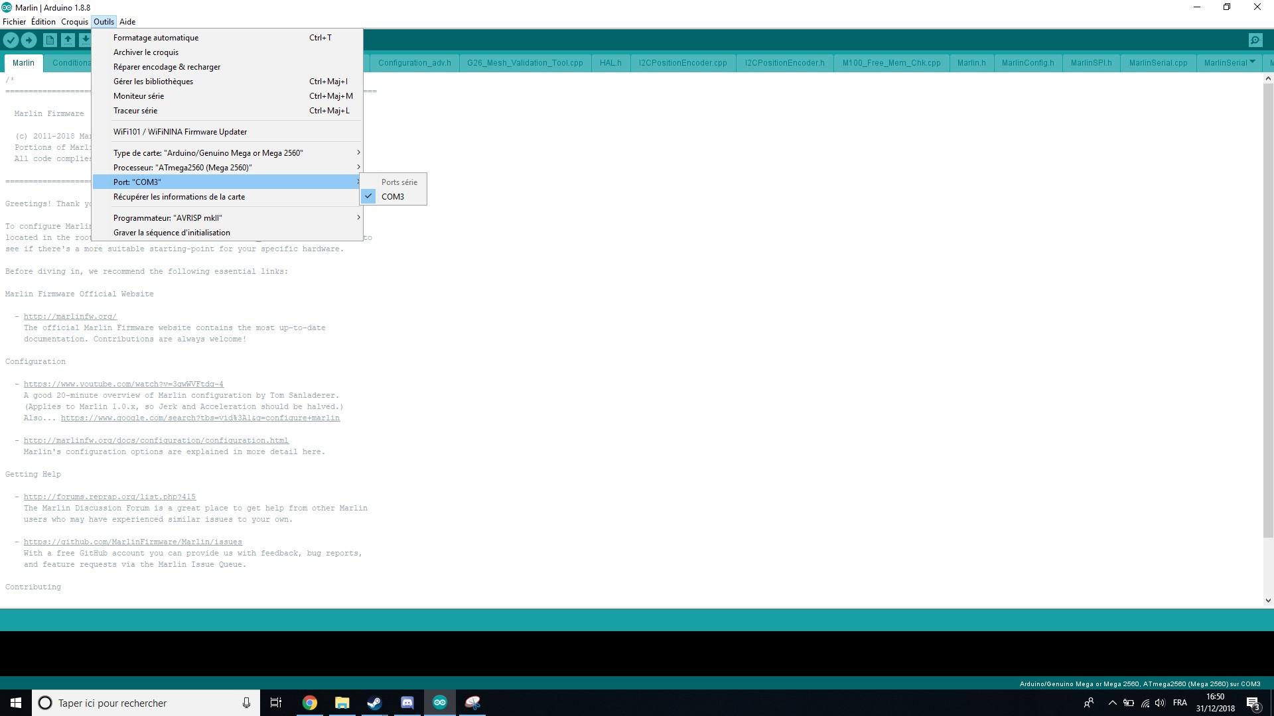Open File Explorer from the taskbar
This screenshot has width=1274, height=716.
(342, 703)
